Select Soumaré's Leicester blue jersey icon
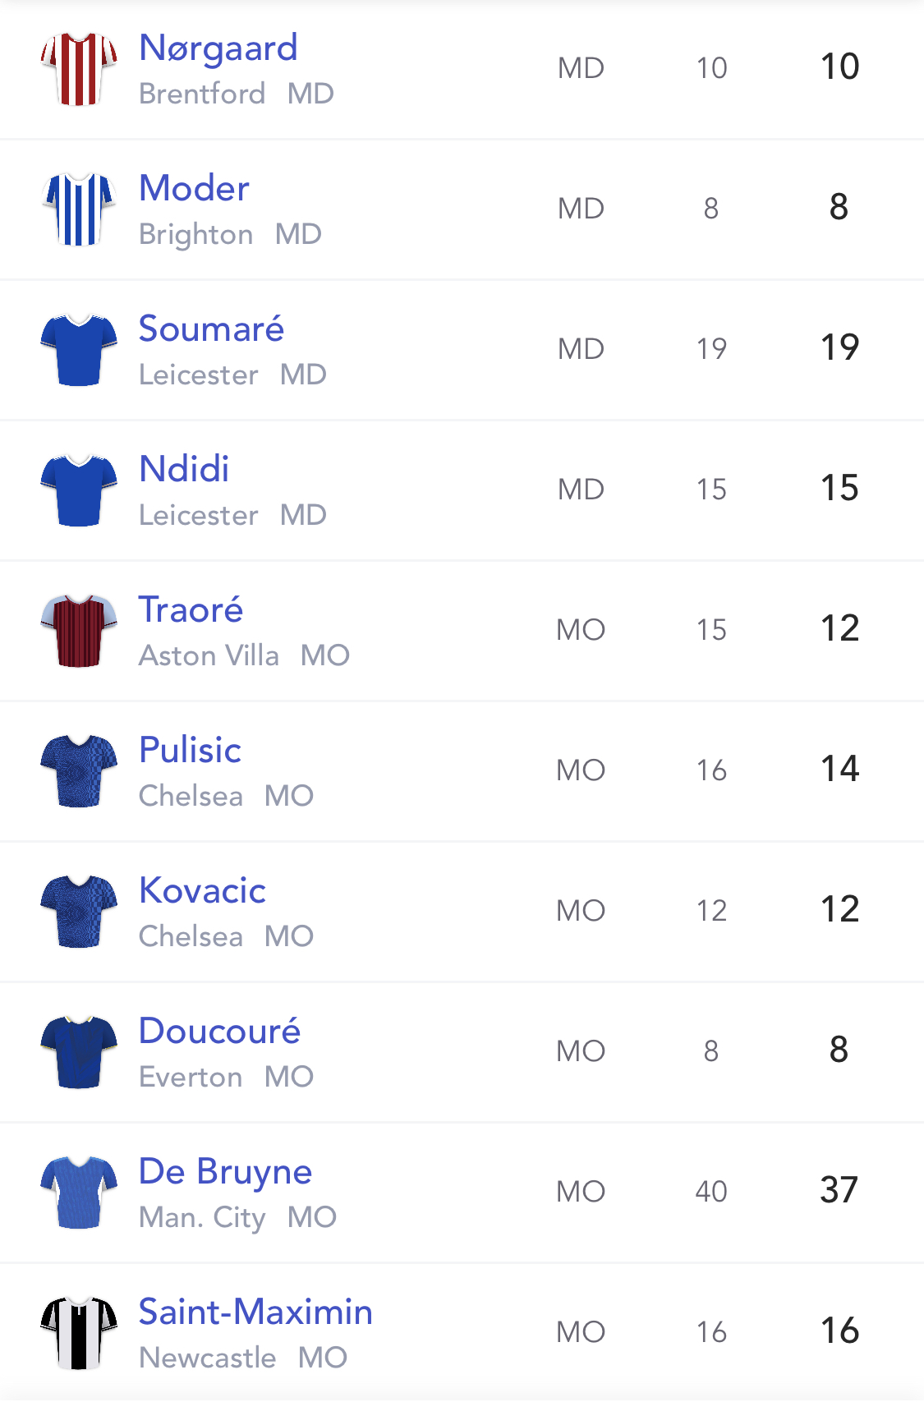This screenshot has height=1402, width=924. (x=79, y=350)
